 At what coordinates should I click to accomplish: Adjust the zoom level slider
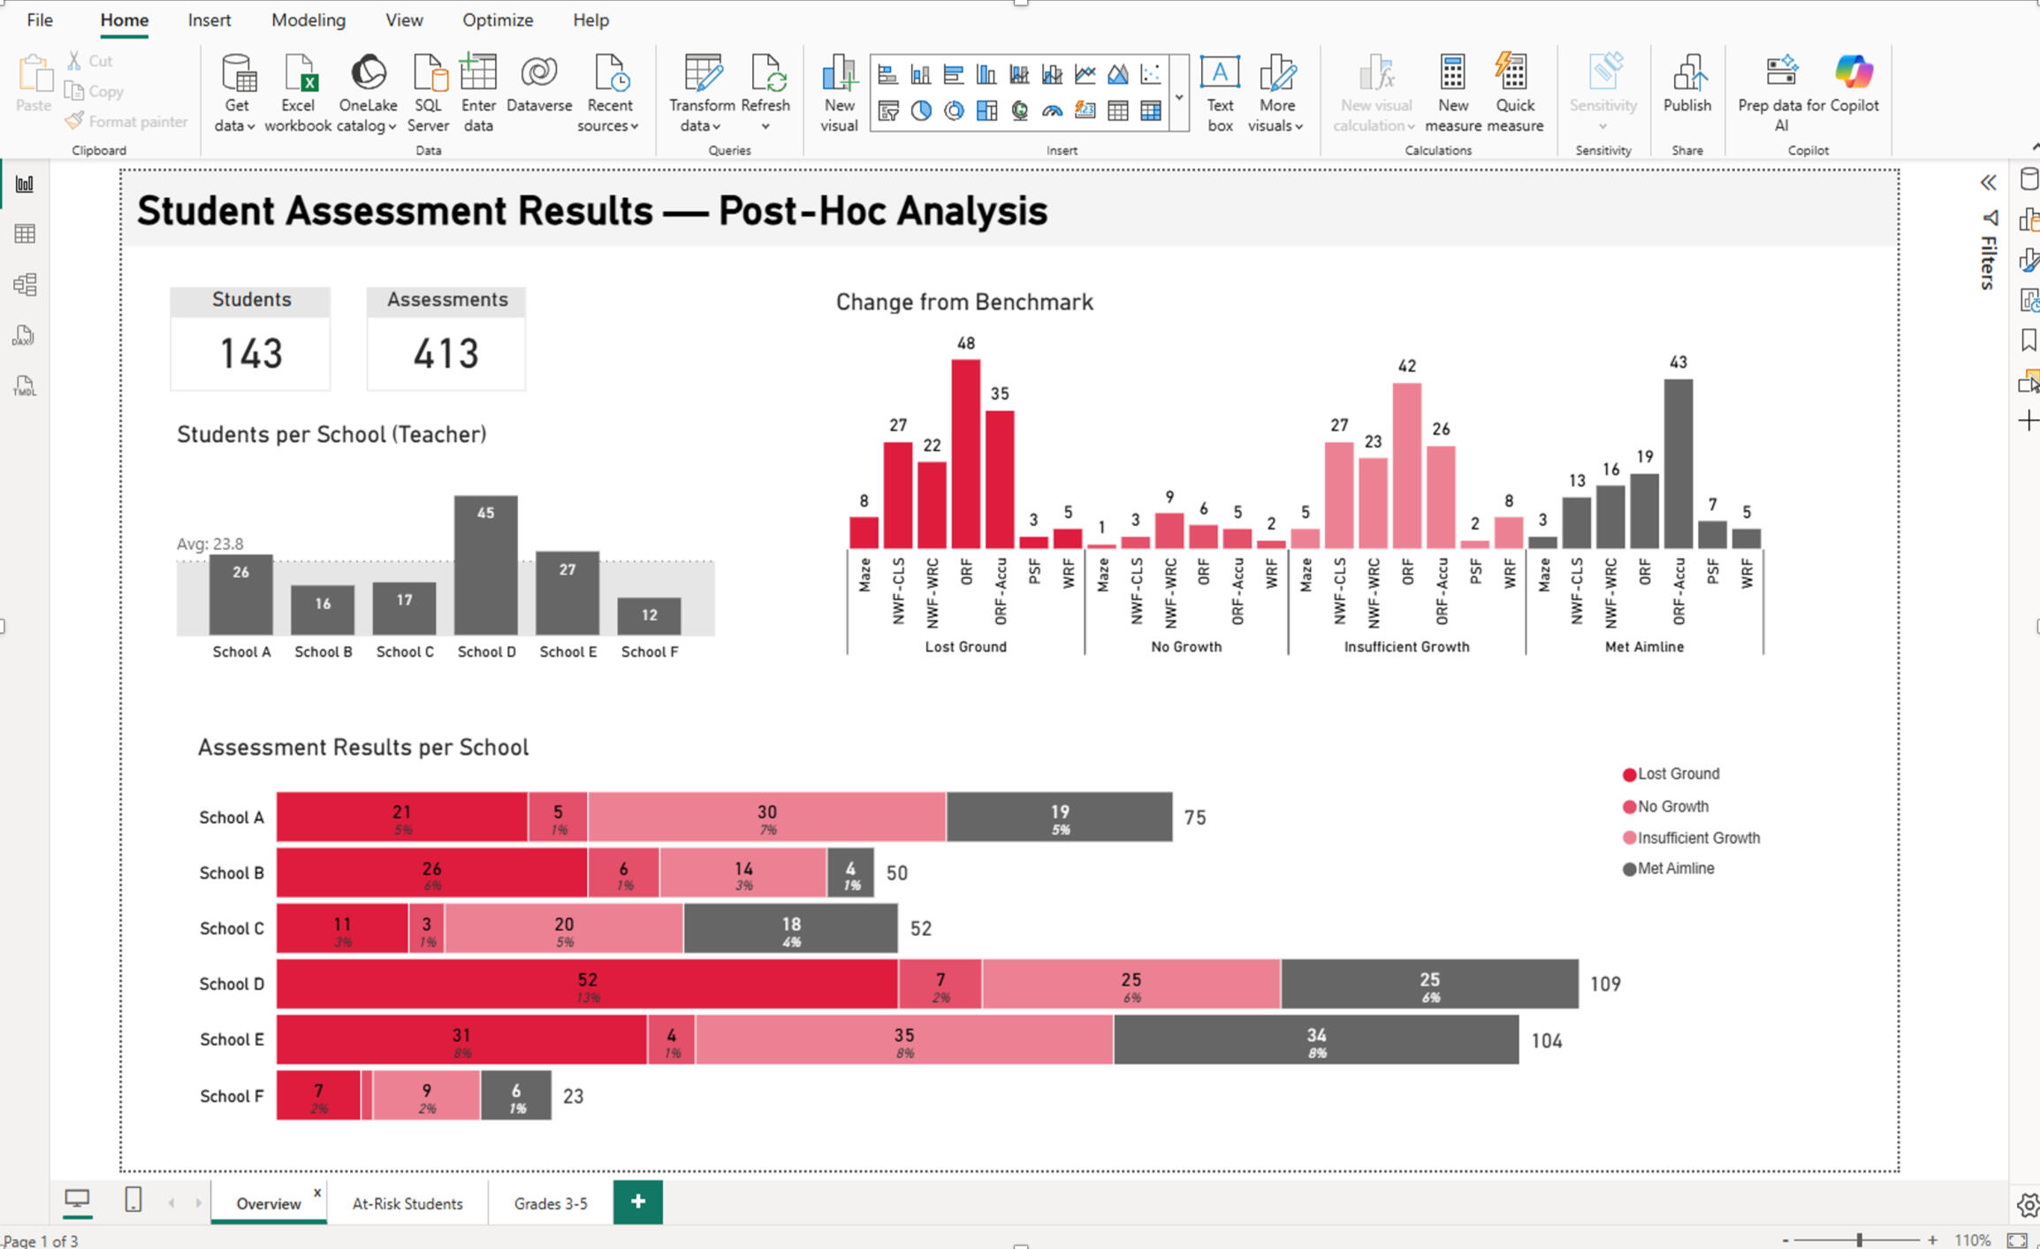[x=1859, y=1240]
